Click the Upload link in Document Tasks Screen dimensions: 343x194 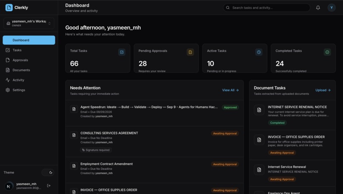pos(323,90)
